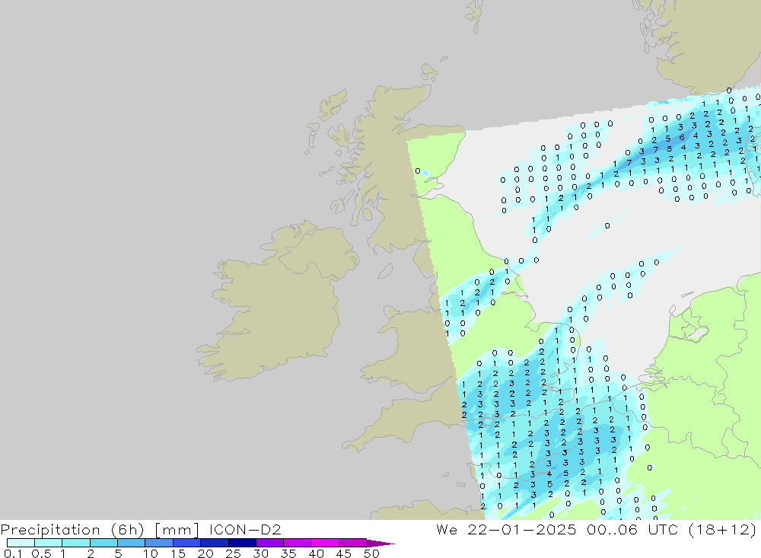
Task: Click the 'ICON-D2' model name
Action: coord(245,529)
